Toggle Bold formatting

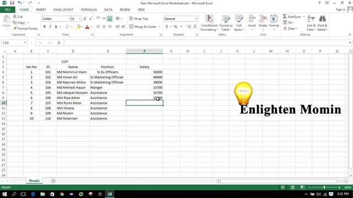click(45, 27)
